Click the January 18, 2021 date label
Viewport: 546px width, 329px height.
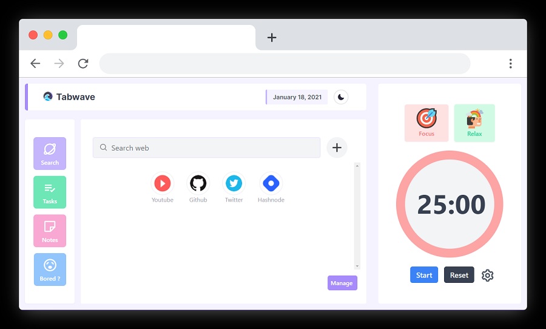297,97
